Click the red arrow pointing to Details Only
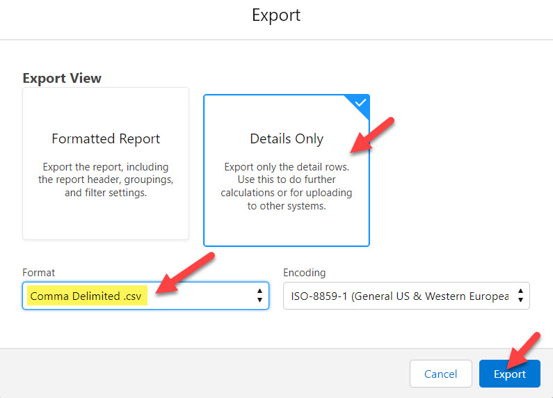553x398 pixels. tap(372, 135)
